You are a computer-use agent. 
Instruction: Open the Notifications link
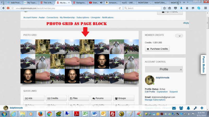tap(108, 17)
